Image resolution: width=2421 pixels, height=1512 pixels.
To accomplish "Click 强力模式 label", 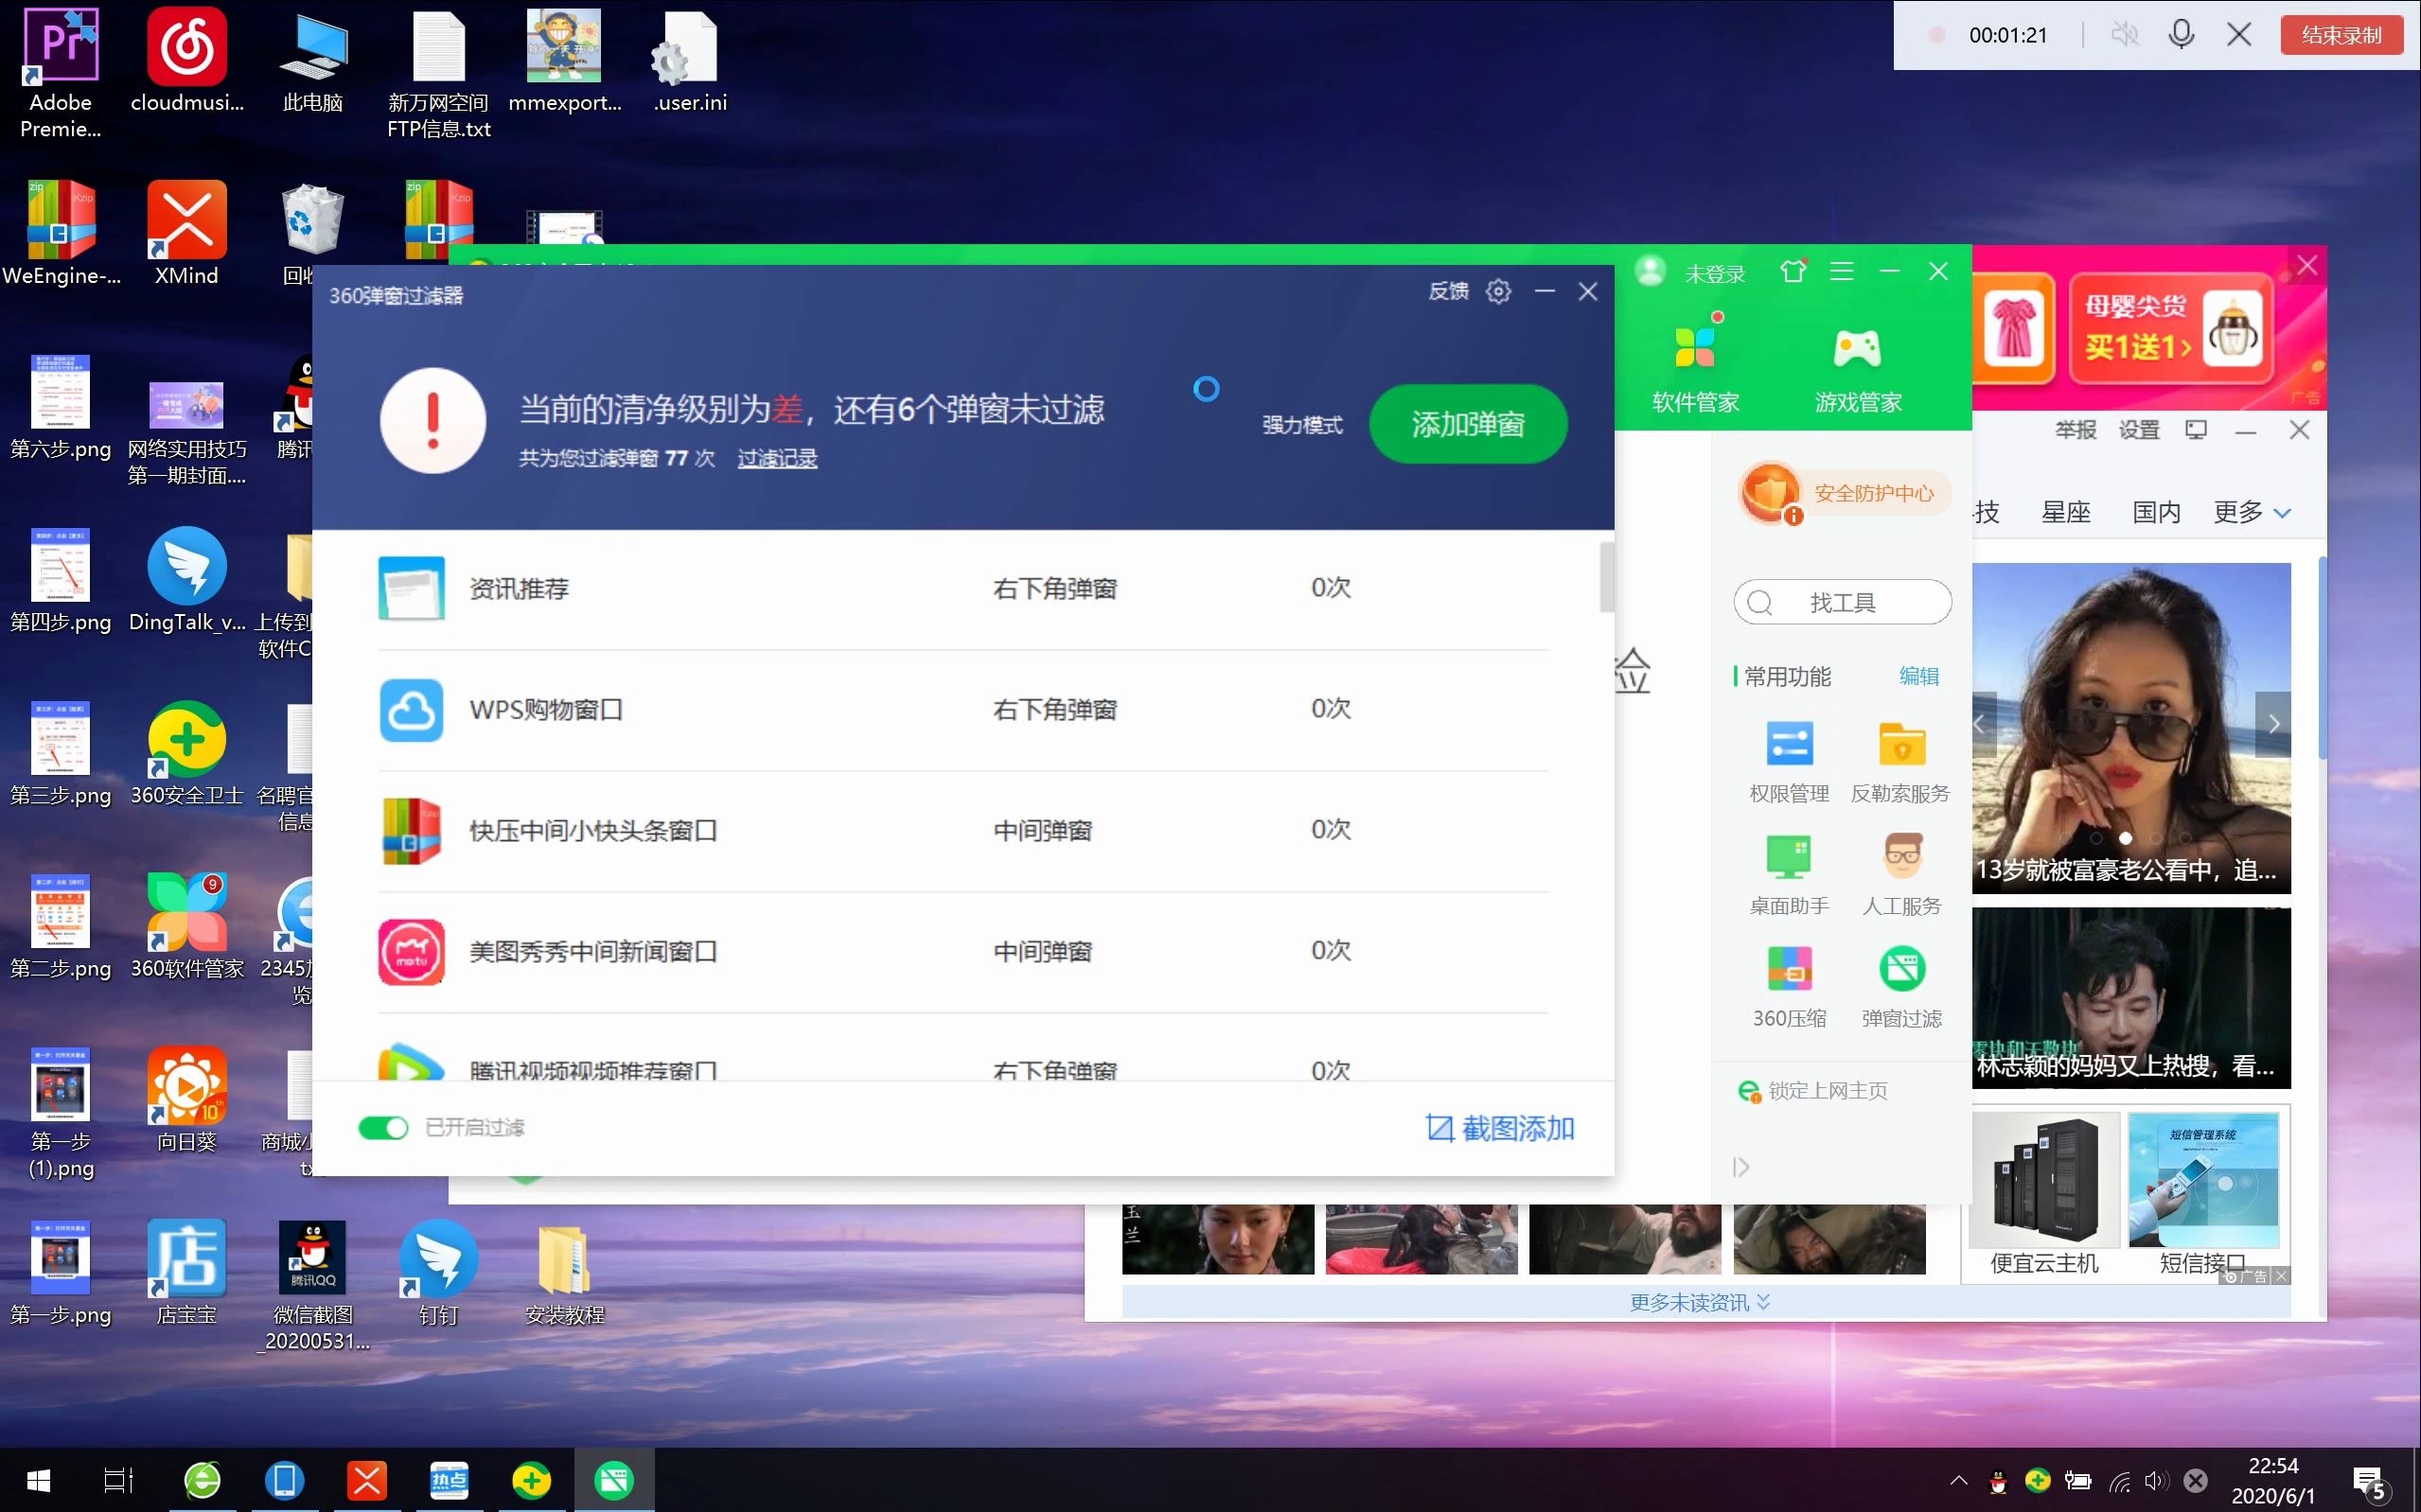I will pyautogui.click(x=1302, y=425).
